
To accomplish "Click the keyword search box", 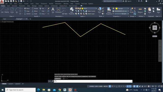I will pos(113,1).
